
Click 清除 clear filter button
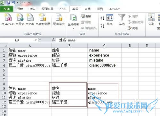tap(133, 16)
